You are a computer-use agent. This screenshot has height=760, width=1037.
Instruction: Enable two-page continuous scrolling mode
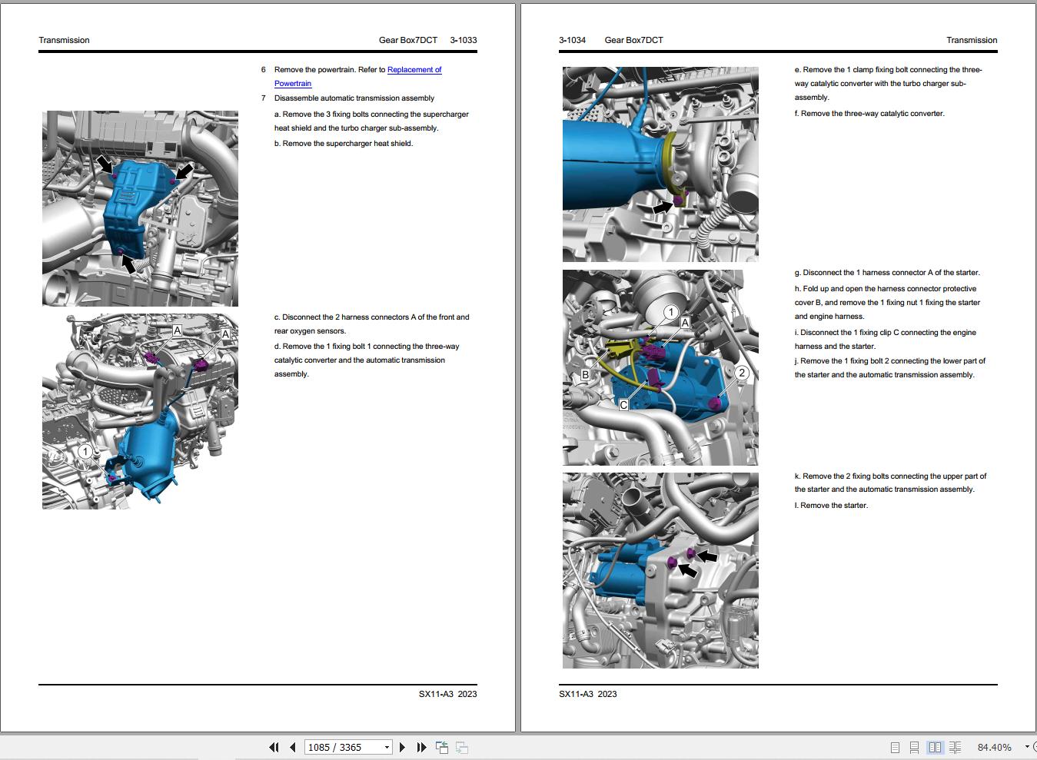click(x=955, y=746)
